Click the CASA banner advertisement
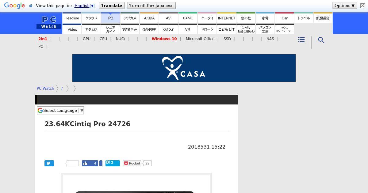Image resolution: width=368 pixels, height=193 pixels. (x=184, y=68)
